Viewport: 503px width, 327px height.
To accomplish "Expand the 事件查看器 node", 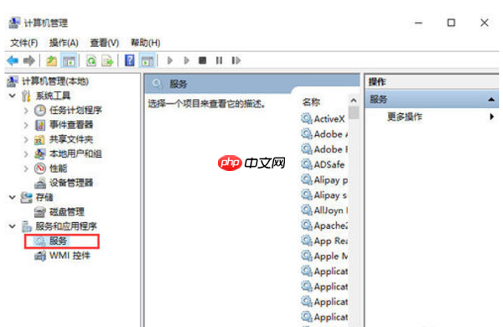I will [26, 125].
